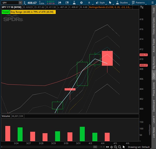Open the Dashboard sidebar tab

point(154,106)
